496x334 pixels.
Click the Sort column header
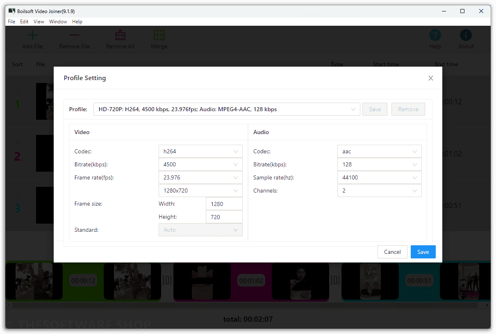pyautogui.click(x=18, y=64)
